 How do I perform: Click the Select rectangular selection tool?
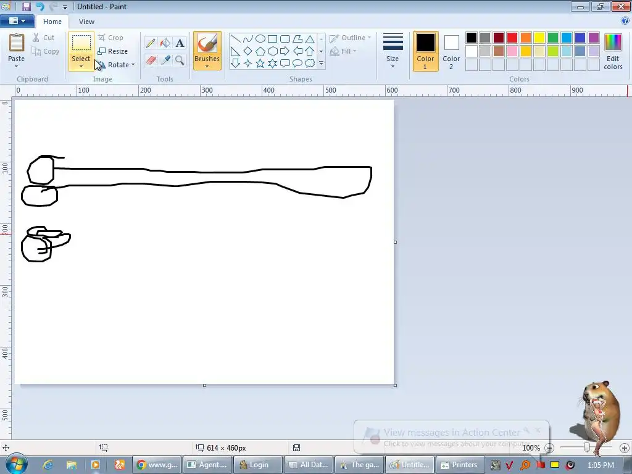pos(81,43)
